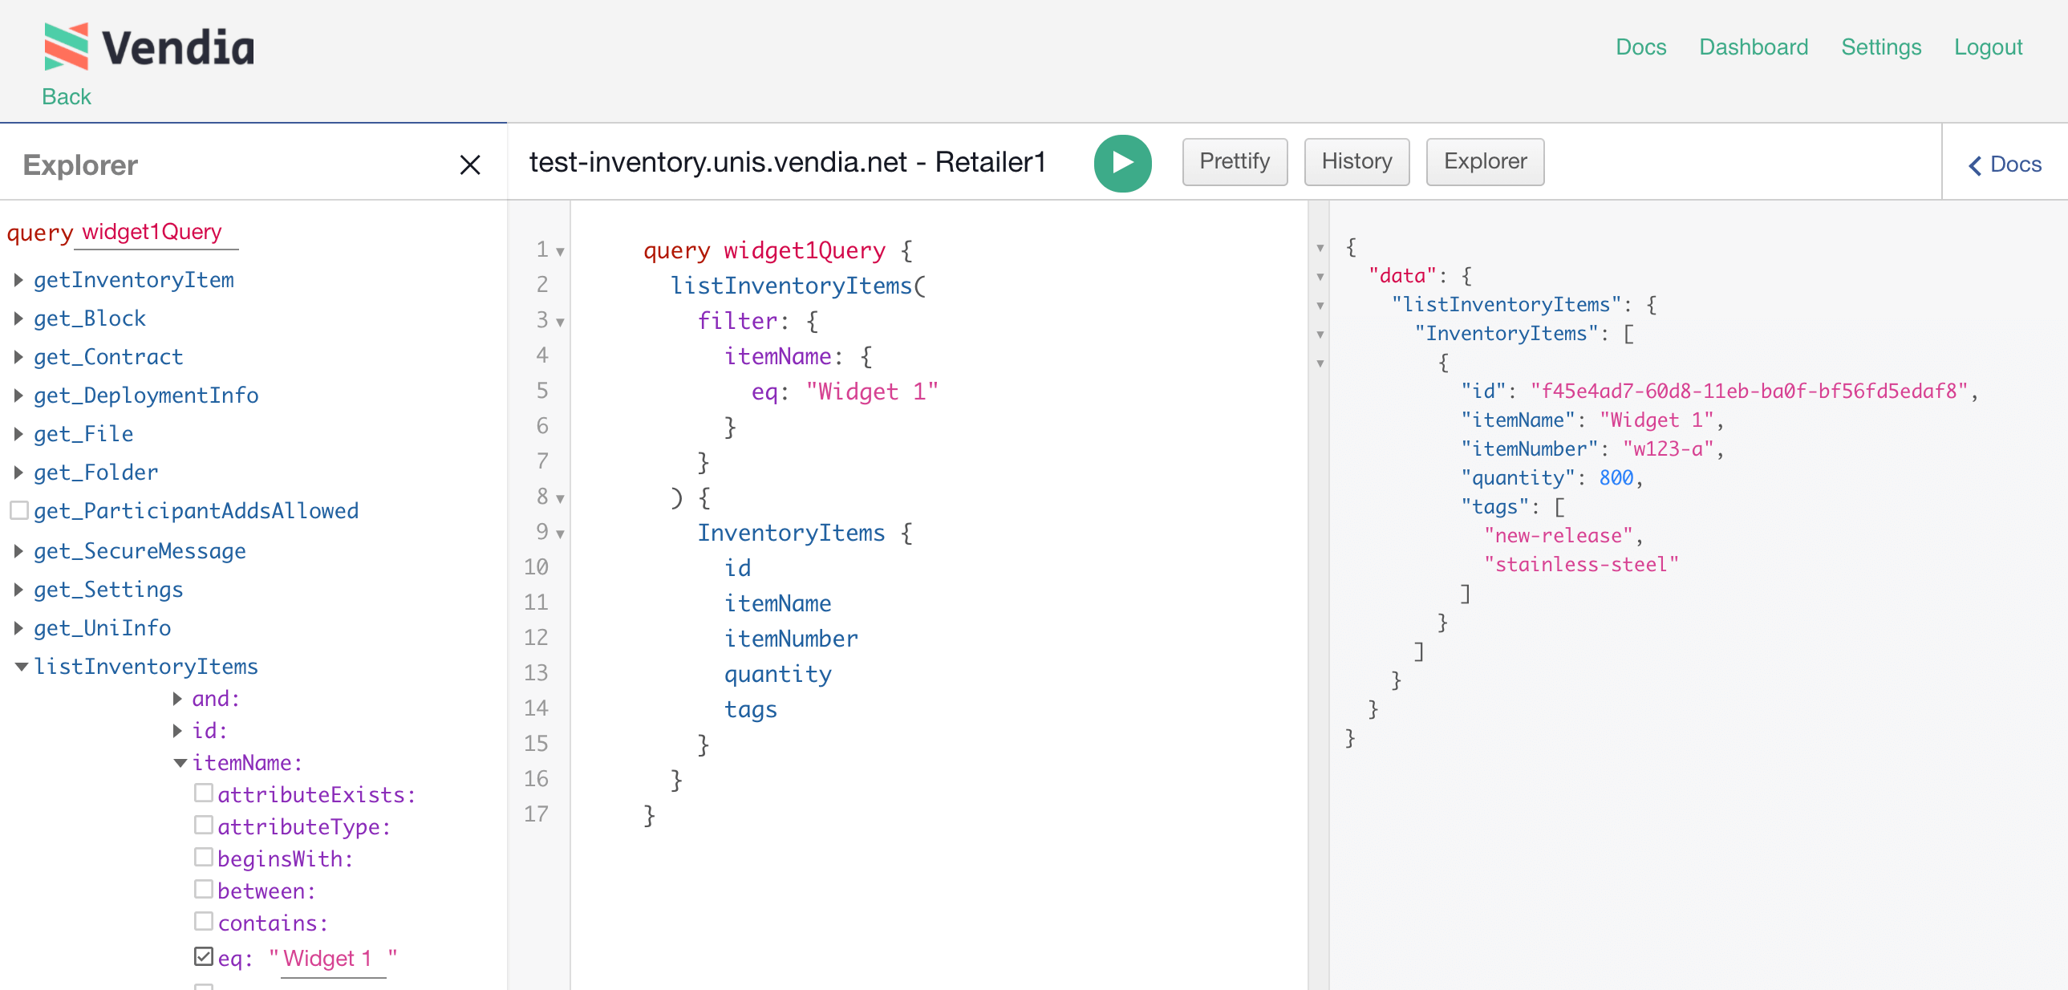Fold query block at editor line 1

[561, 252]
